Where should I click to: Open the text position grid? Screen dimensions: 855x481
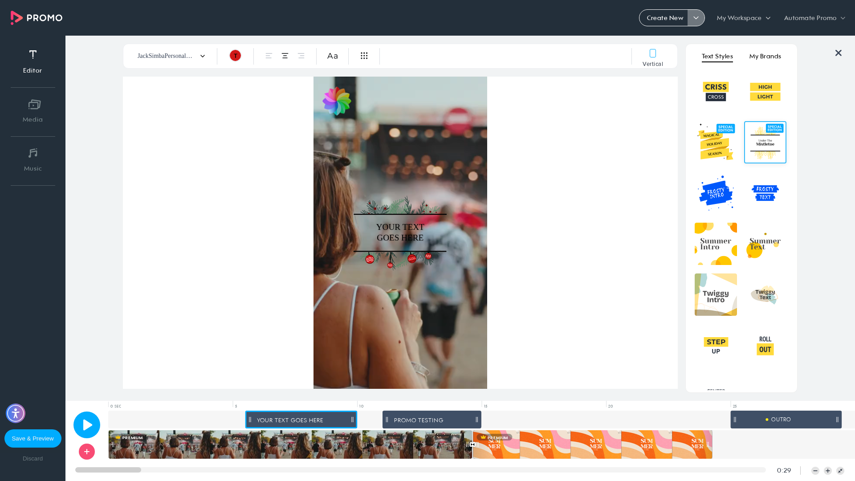[x=364, y=56]
